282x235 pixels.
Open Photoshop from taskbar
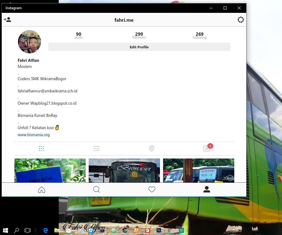point(159,230)
